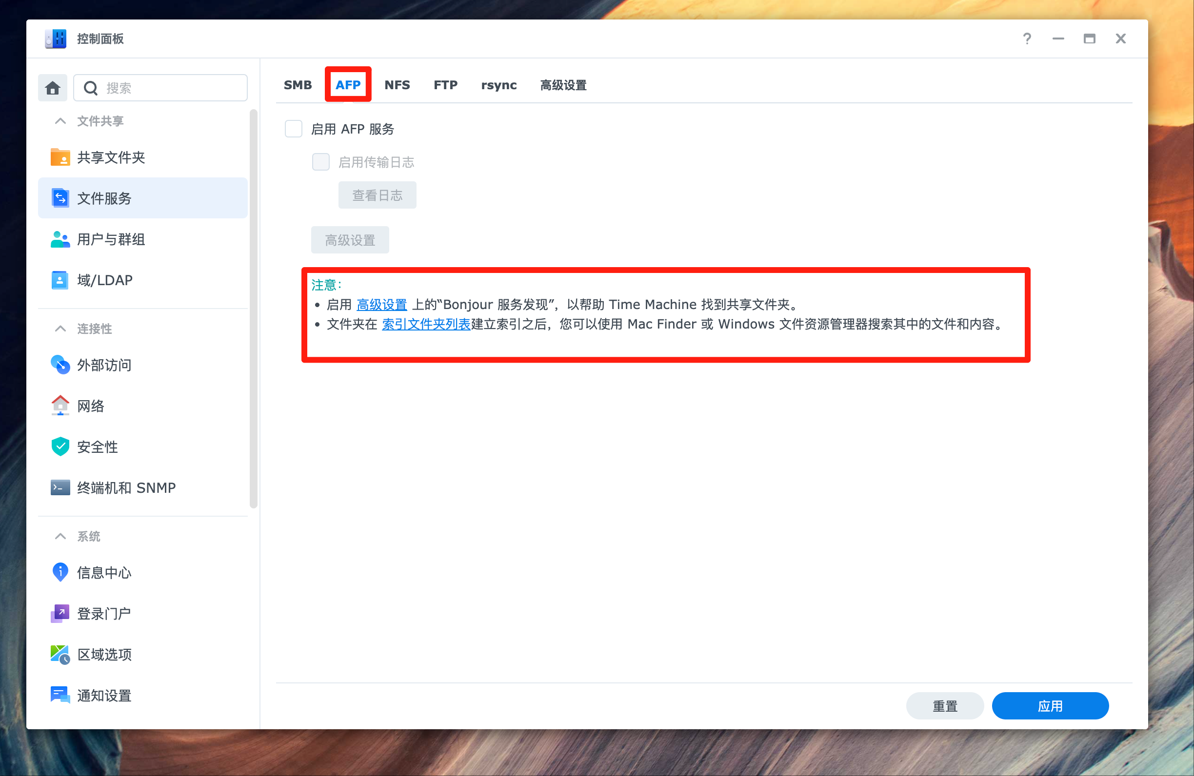Image resolution: width=1194 pixels, height=776 pixels.
Task: Collapse the 系统 section
Action: tap(60, 536)
